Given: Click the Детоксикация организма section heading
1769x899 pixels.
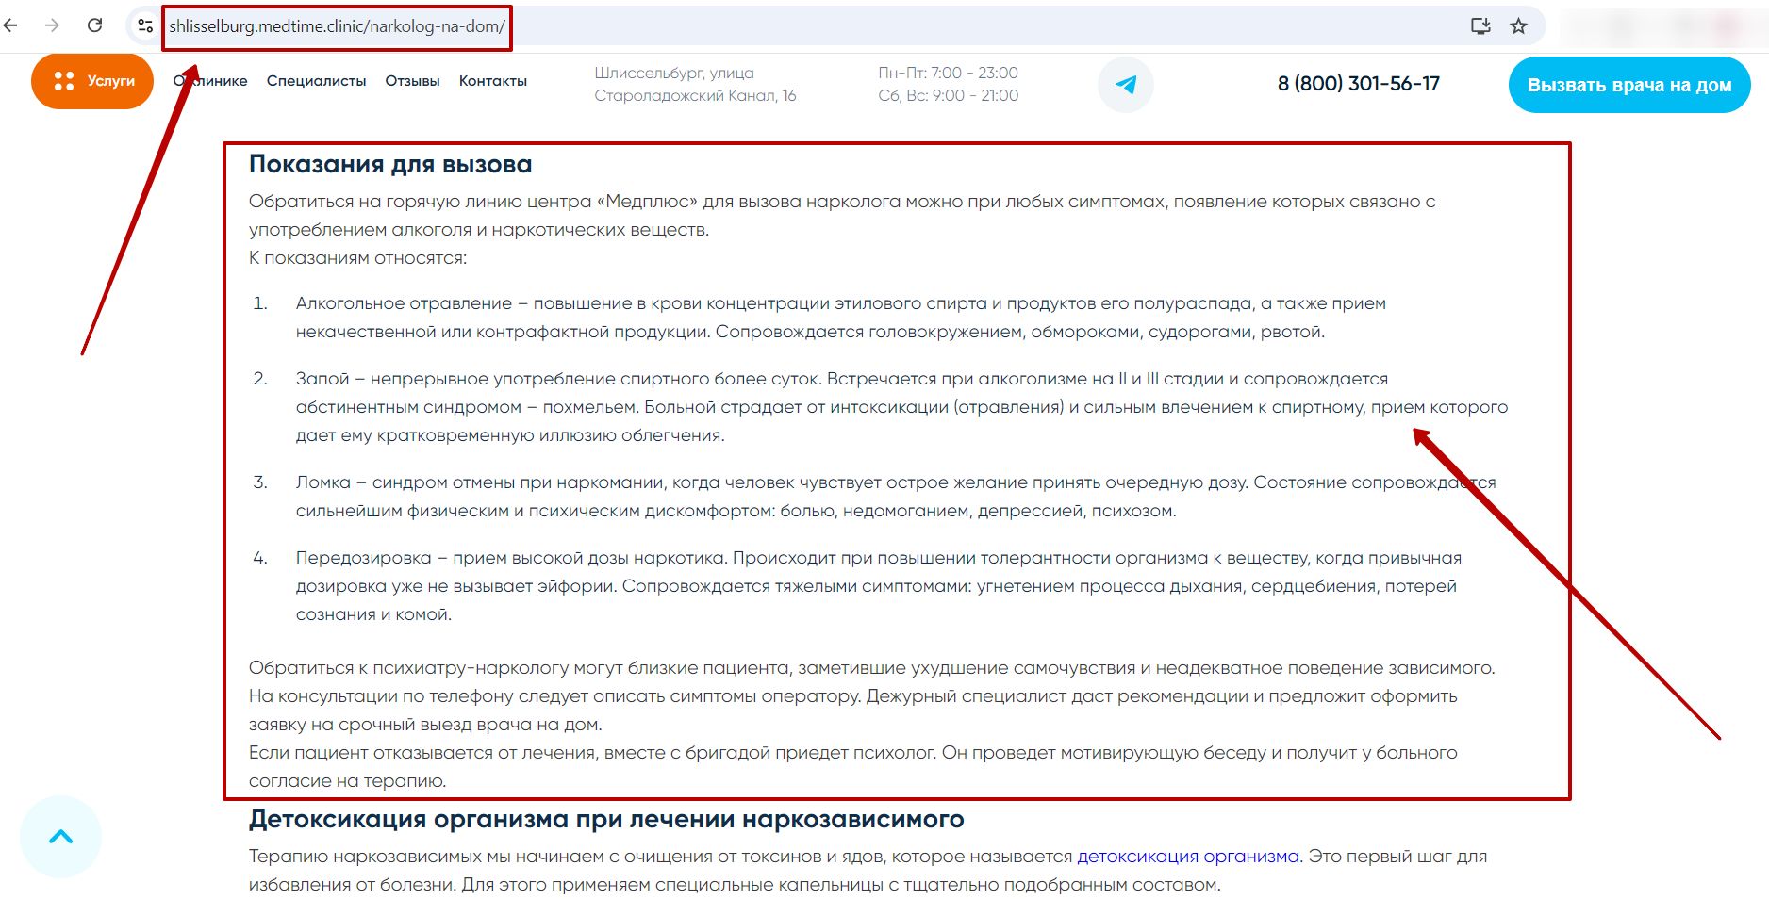Looking at the screenshot, I should click(606, 819).
